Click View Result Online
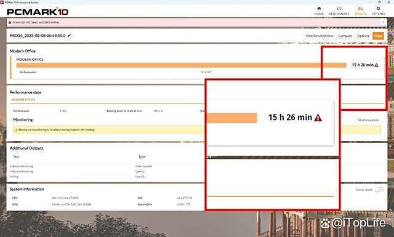 pyautogui.click(x=320, y=36)
